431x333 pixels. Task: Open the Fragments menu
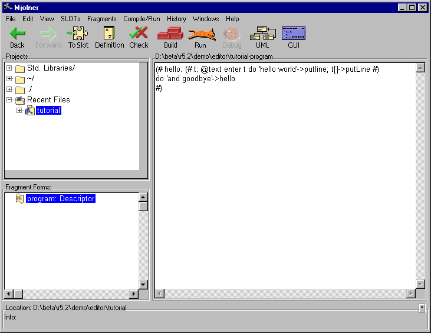click(x=101, y=19)
